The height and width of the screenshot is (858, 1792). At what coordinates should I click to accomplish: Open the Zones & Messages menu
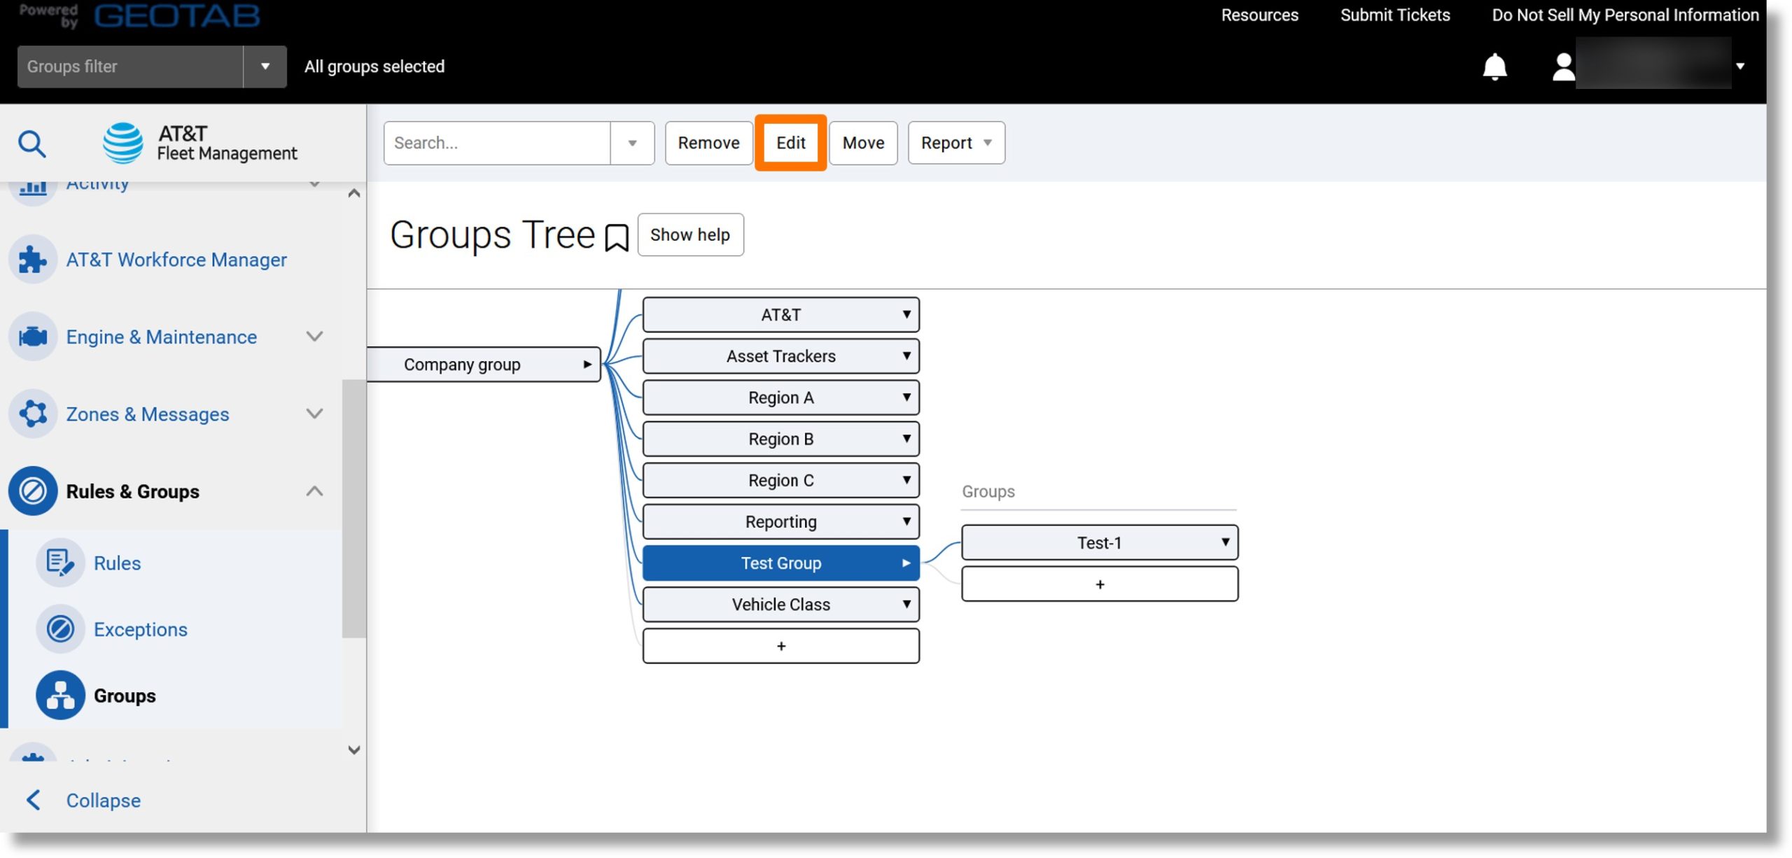click(x=148, y=414)
